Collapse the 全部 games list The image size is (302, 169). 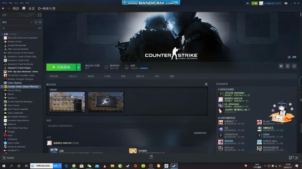(2, 34)
